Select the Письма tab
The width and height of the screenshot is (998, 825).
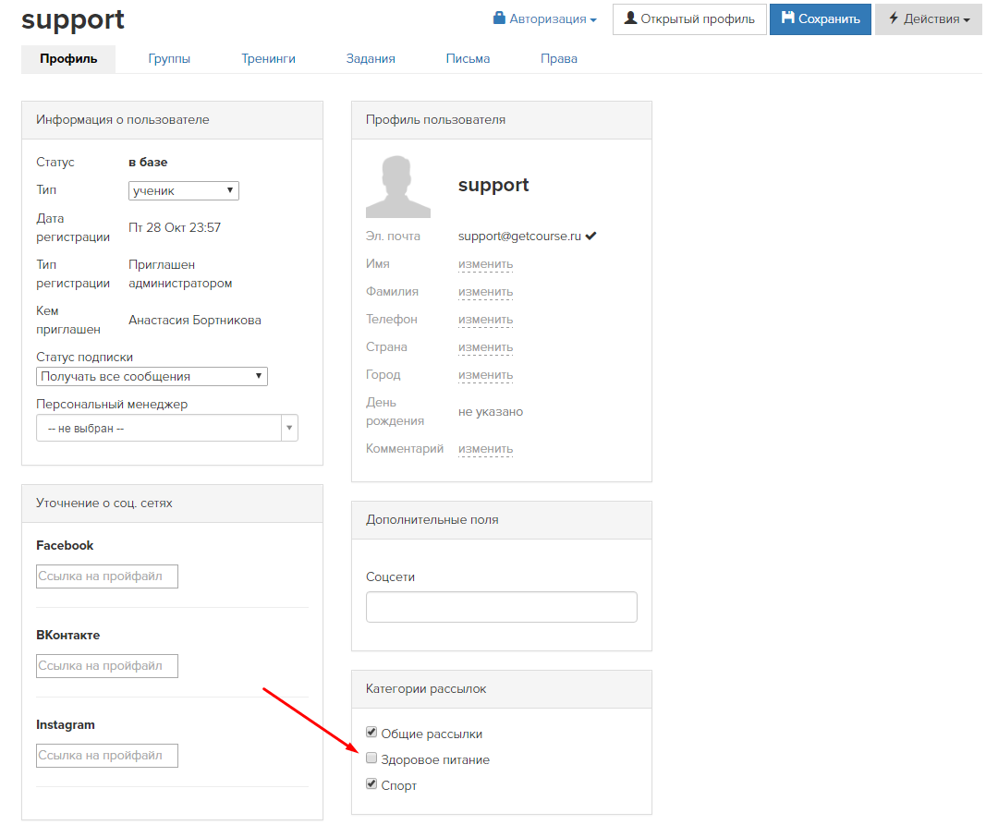(468, 58)
